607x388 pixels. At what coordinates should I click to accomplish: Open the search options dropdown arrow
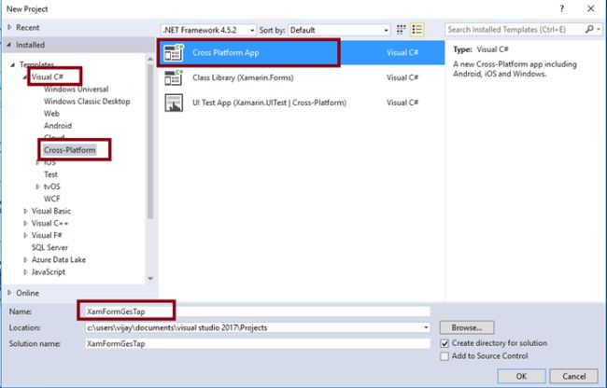599,29
